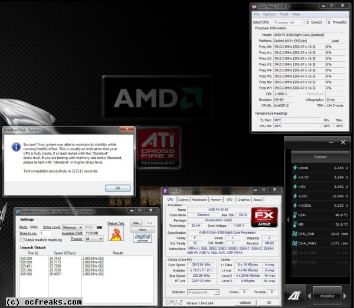Click the +VDDA lightning bolt sensor icon

pos(295,206)
